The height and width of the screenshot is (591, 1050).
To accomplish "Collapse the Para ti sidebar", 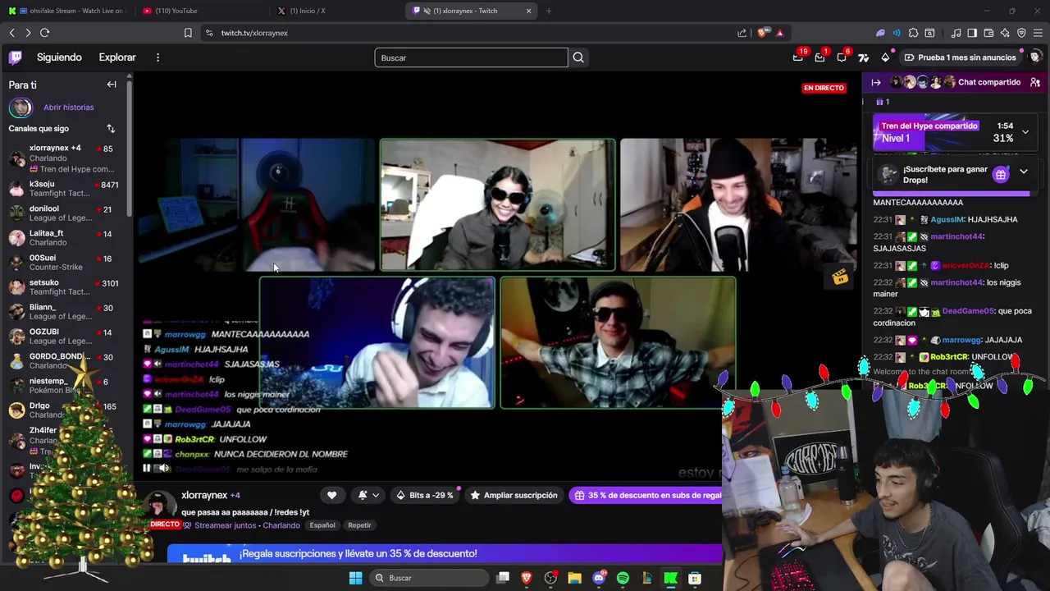I will pos(112,85).
